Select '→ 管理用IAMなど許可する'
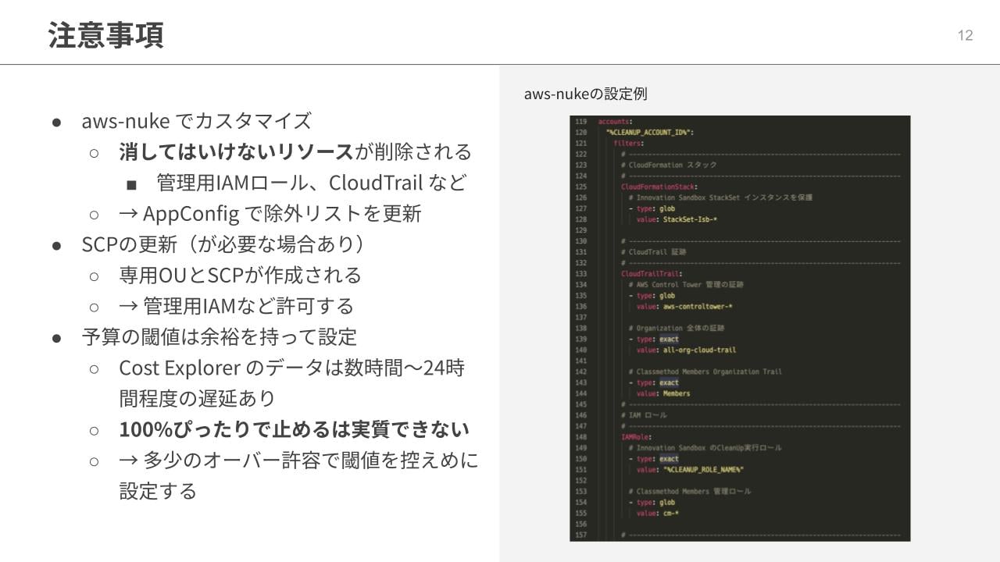 coord(237,306)
